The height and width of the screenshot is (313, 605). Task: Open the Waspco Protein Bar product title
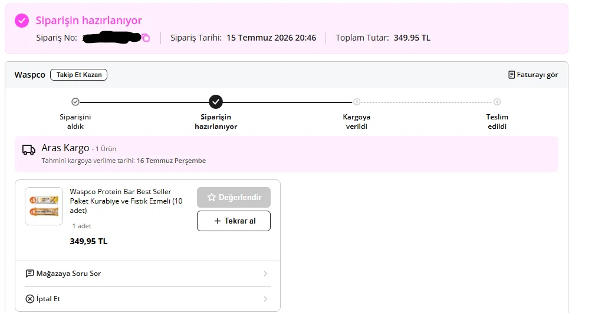126,201
